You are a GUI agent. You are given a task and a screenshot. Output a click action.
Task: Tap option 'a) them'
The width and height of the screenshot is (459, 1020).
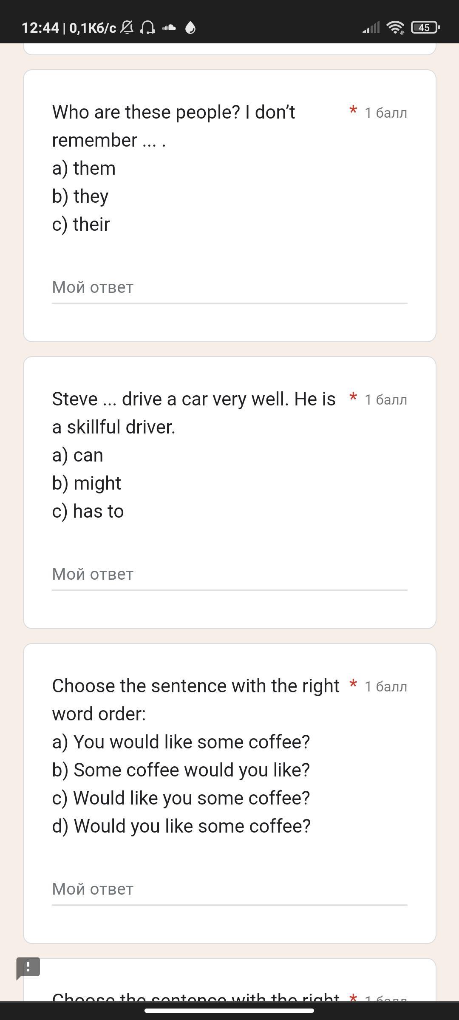click(84, 168)
